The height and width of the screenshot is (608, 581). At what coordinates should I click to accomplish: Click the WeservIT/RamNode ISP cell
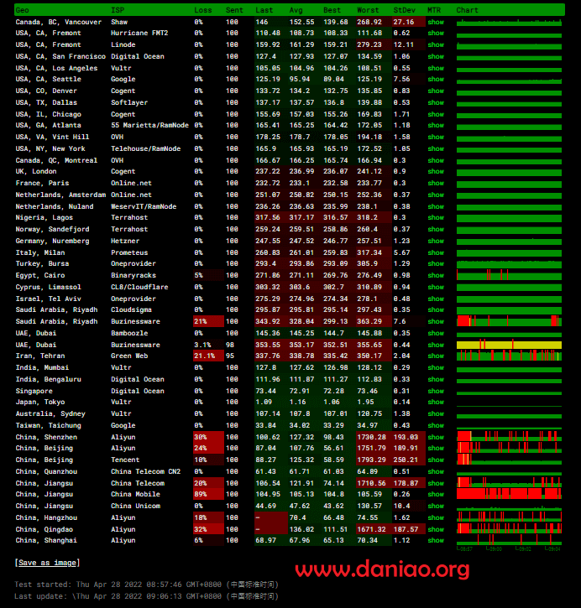[x=144, y=206]
